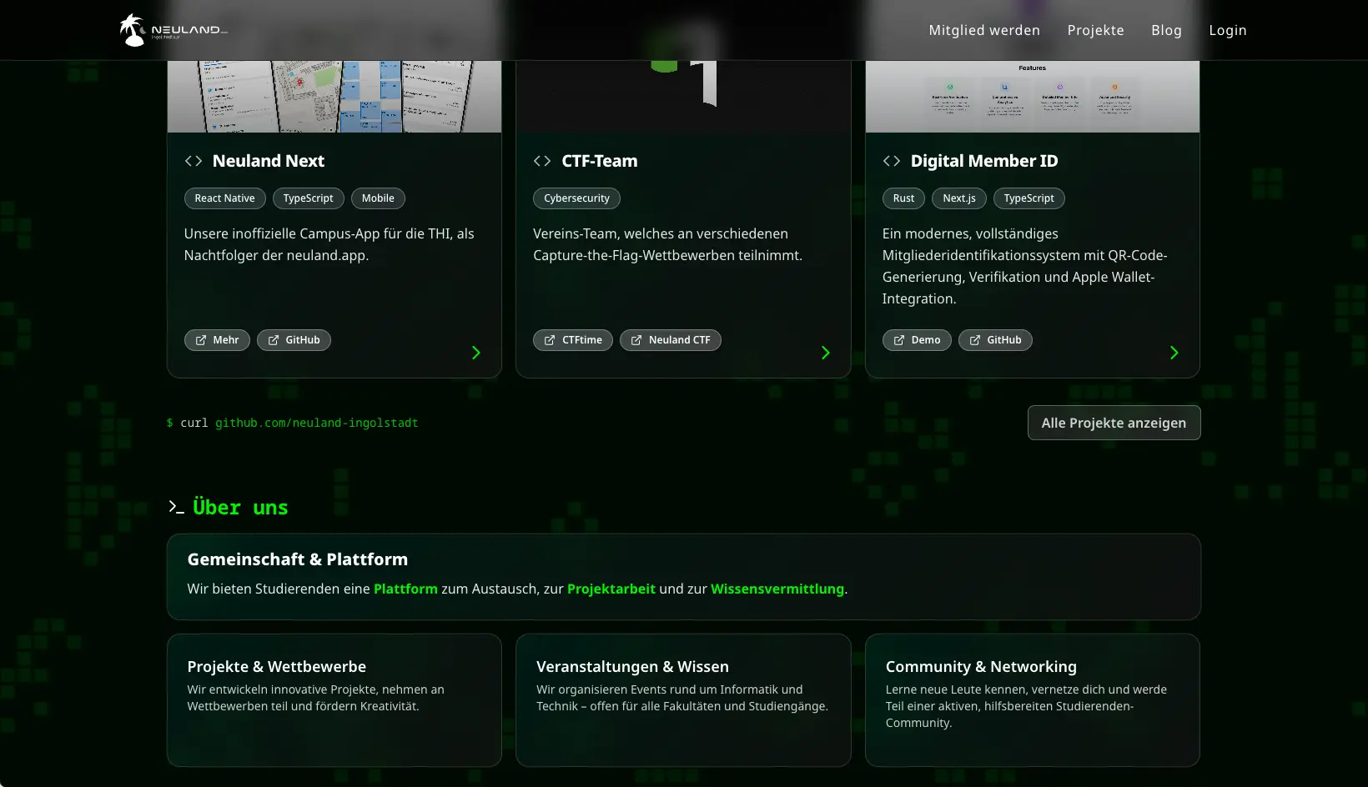Open the CTF-Team card image
This screenshot has height=787, width=1368.
683,96
